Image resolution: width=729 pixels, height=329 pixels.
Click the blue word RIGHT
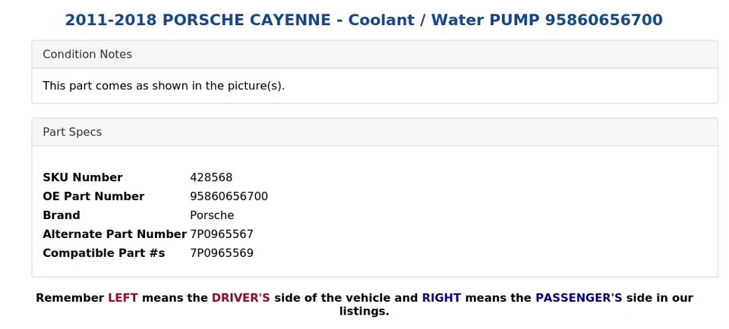pos(441,298)
